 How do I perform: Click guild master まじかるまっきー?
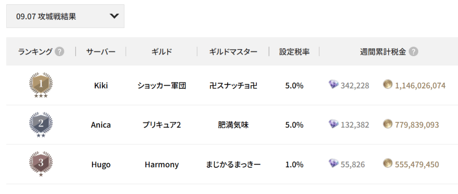(x=233, y=165)
